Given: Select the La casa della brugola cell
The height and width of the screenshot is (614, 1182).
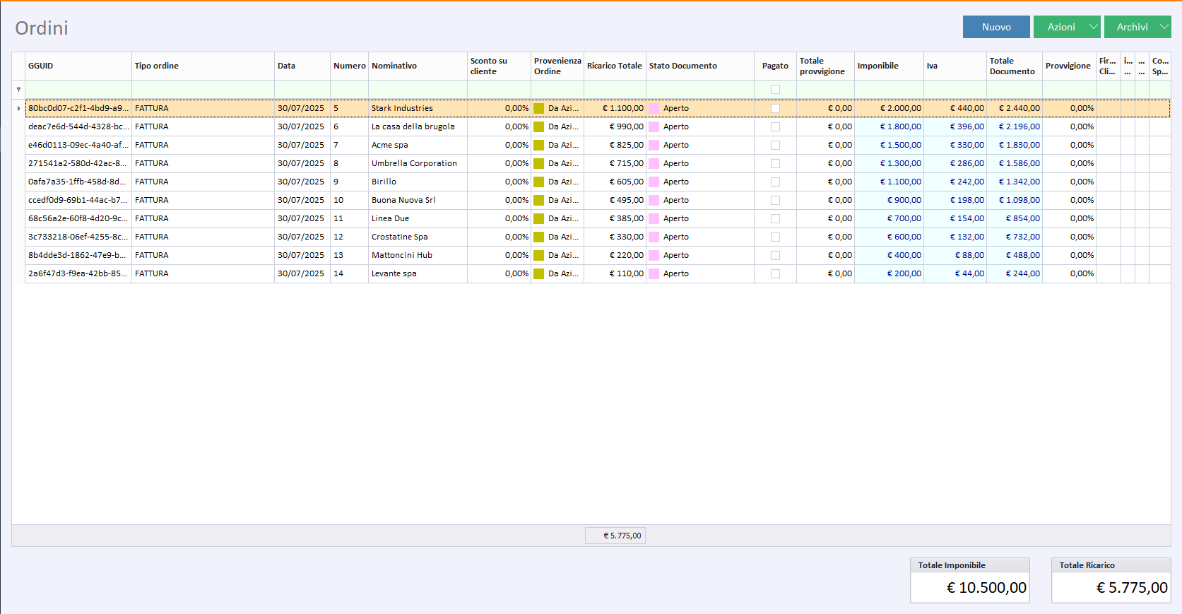Looking at the screenshot, I should coord(418,126).
